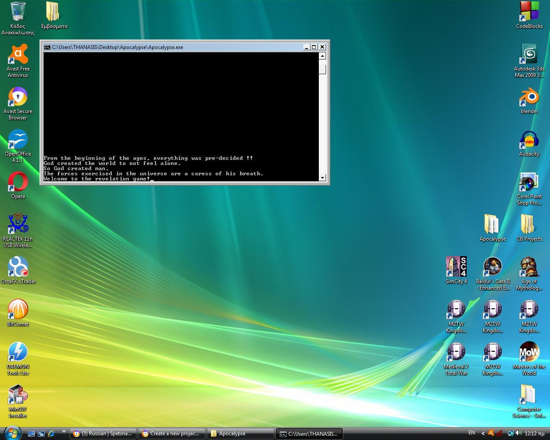Select the Apocalypse folder on the desktop

[492, 228]
